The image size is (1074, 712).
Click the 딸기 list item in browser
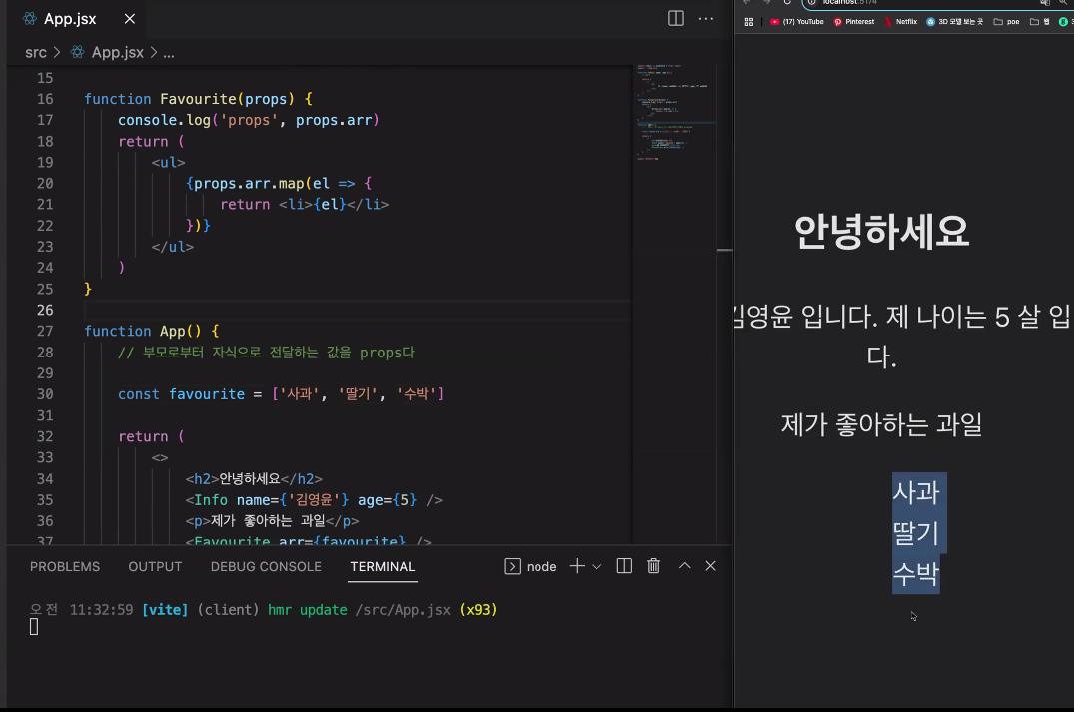916,532
